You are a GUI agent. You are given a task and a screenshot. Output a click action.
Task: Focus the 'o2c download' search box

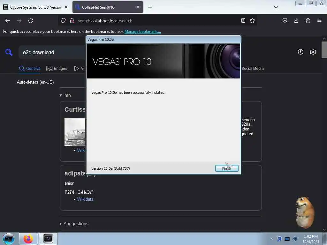pos(52,53)
